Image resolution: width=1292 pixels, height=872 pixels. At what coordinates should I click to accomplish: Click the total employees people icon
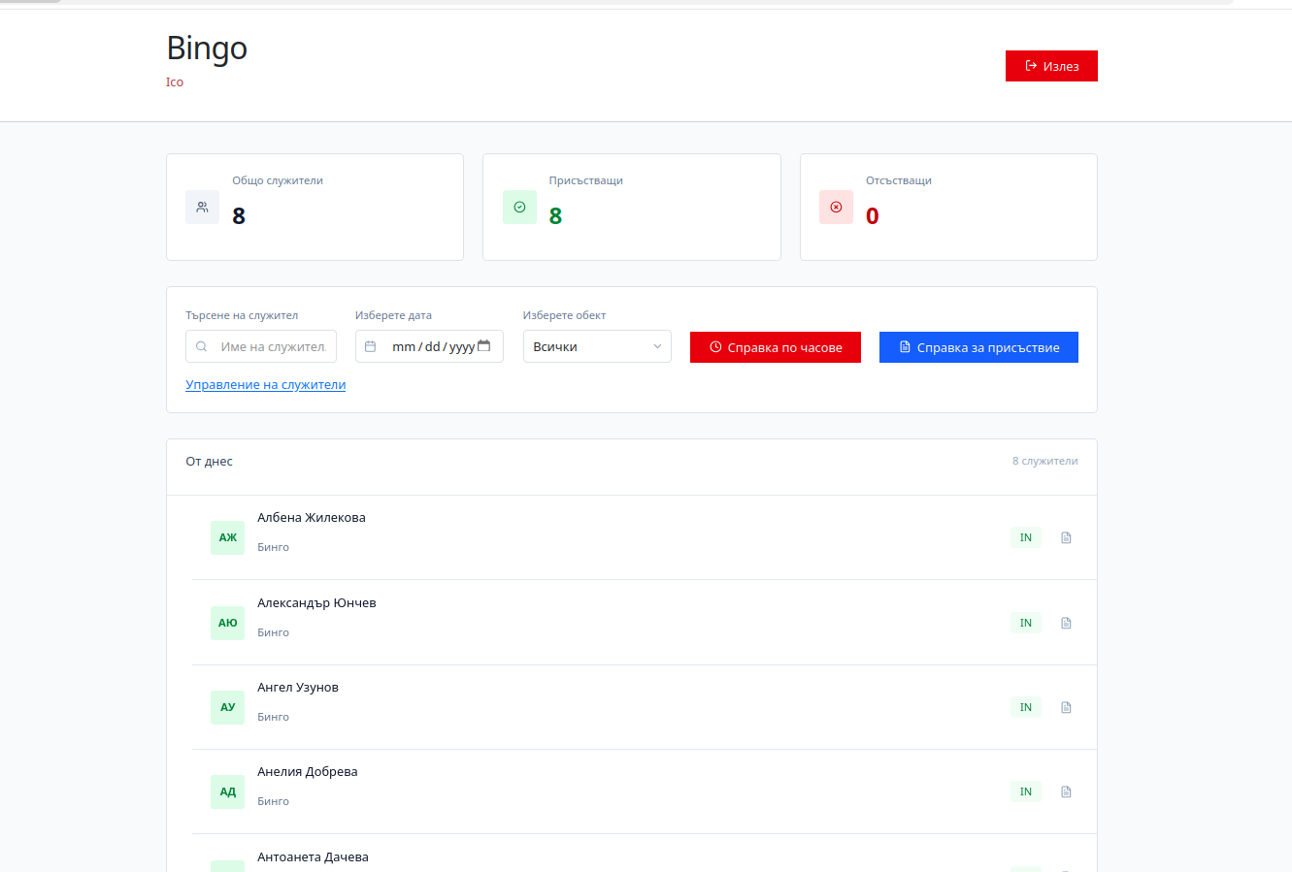click(x=202, y=207)
